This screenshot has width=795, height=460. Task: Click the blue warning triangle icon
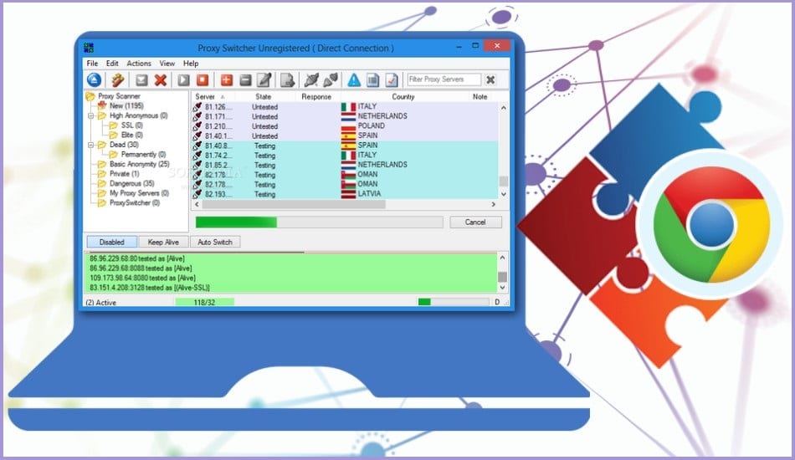point(354,80)
